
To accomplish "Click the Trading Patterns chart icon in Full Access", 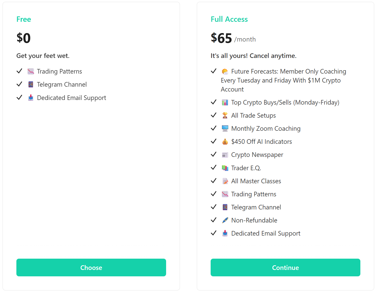I will coord(225,194).
